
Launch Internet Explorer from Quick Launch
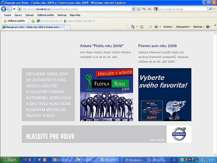click(35, 160)
